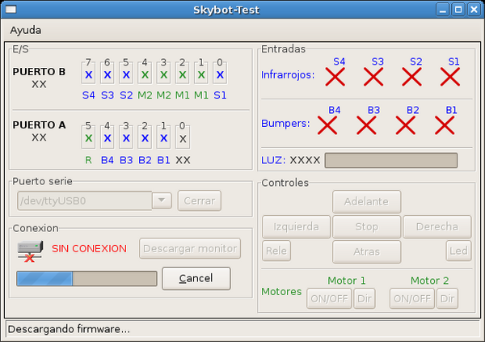Click the S4 infrared sensor red X icon
Viewport: 485px width, 342px height.
[335, 78]
